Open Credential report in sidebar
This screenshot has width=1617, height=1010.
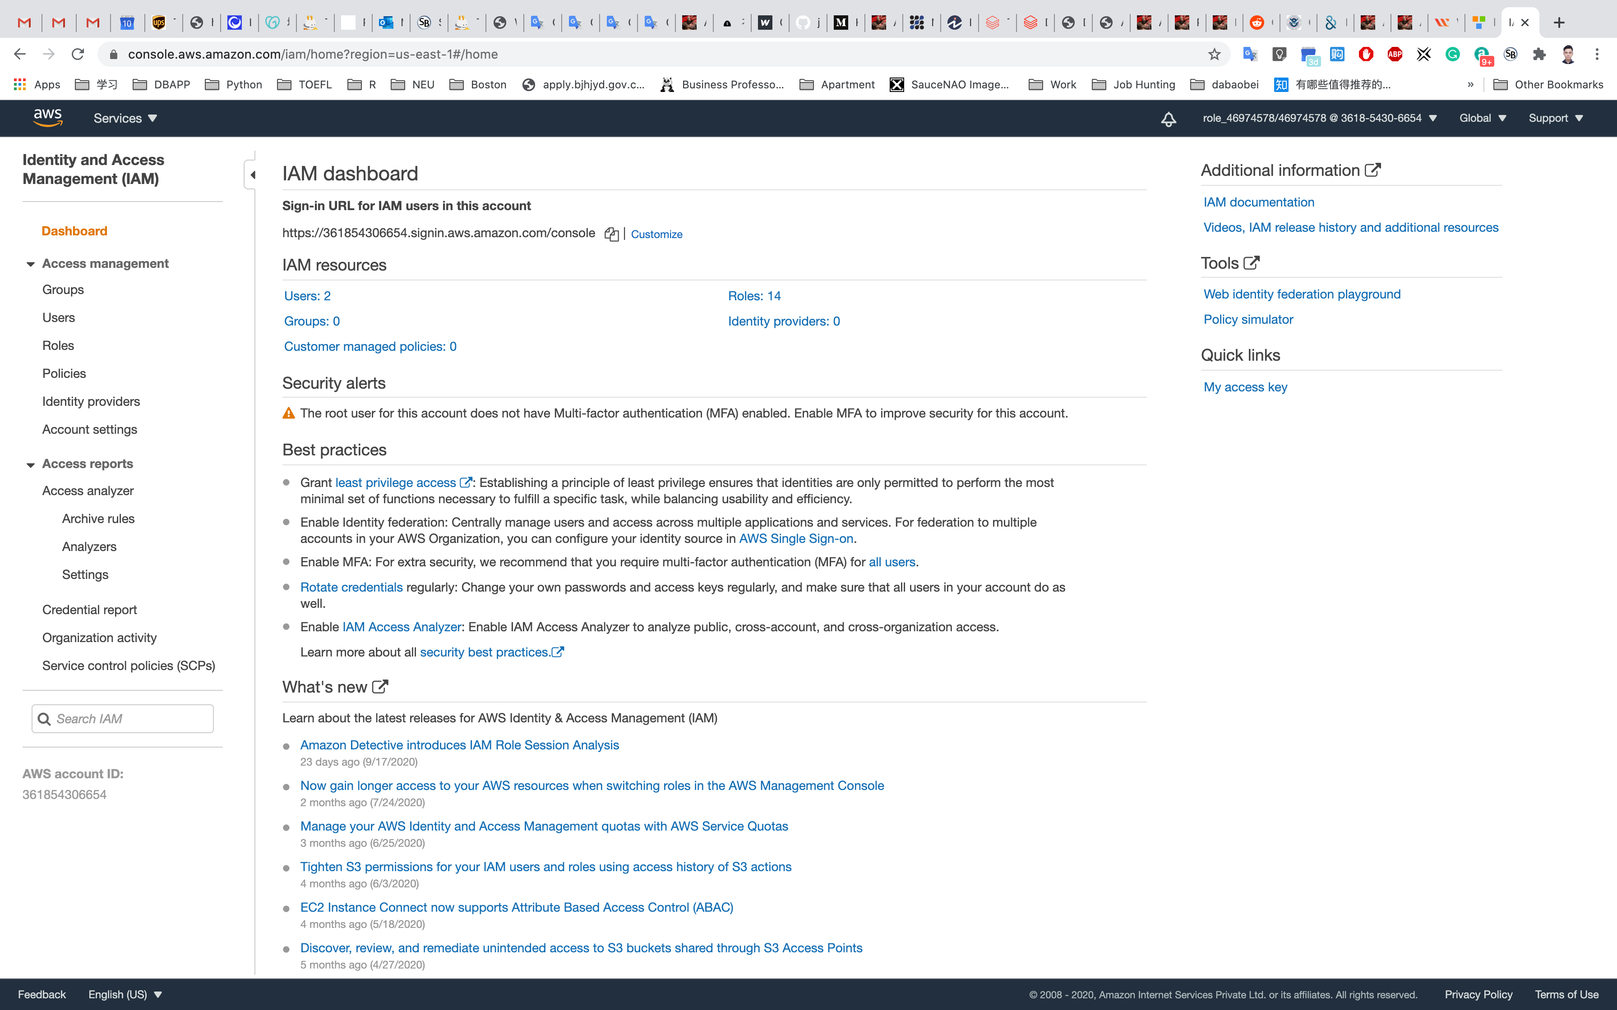89,609
